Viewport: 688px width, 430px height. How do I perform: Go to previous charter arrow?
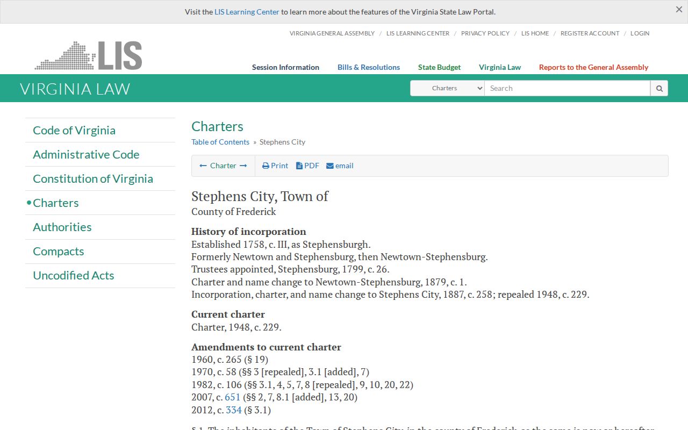point(203,166)
